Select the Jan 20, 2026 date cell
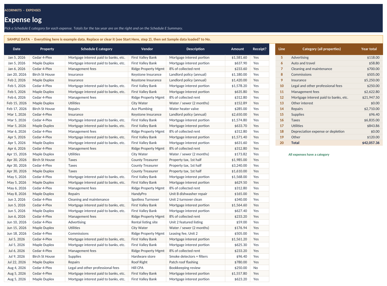Image resolution: width=387 pixels, height=286 pixels. click(17, 75)
